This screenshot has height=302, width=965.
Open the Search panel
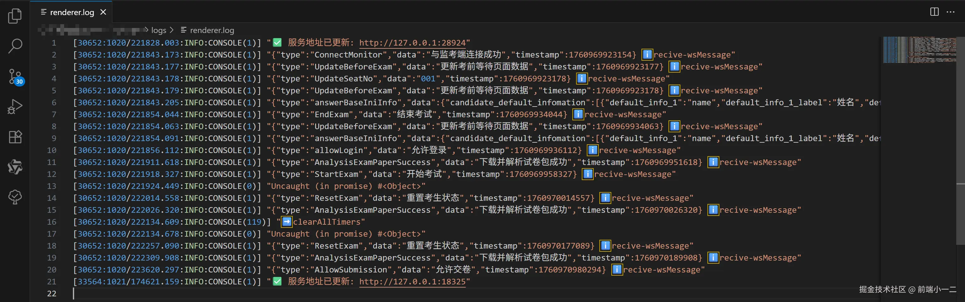click(x=15, y=46)
